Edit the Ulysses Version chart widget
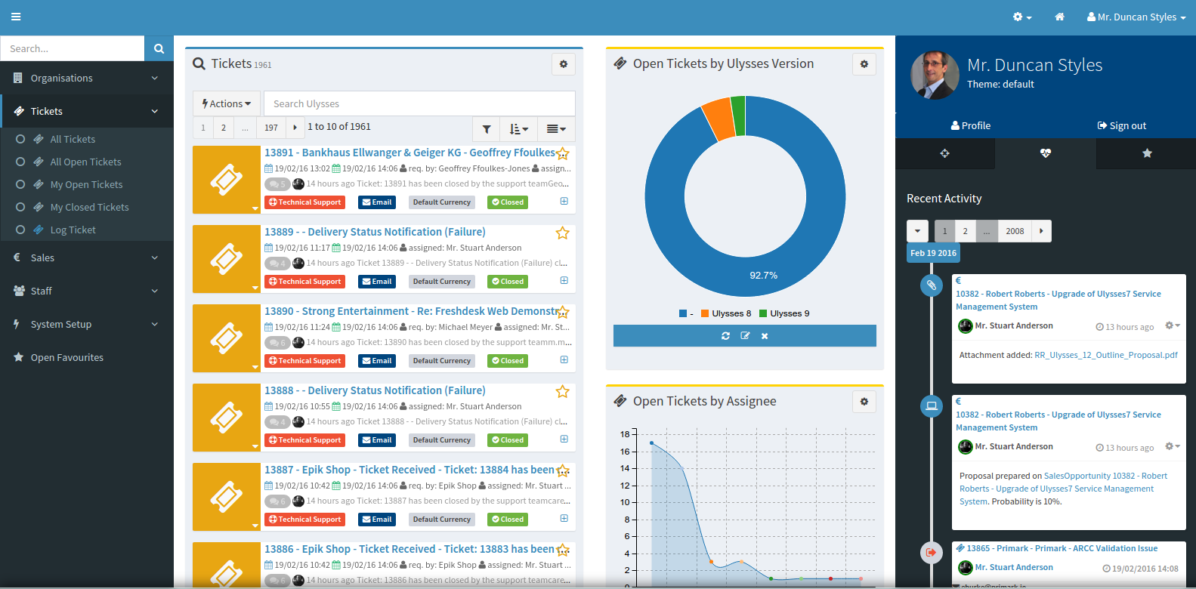This screenshot has height=589, width=1196. point(745,336)
